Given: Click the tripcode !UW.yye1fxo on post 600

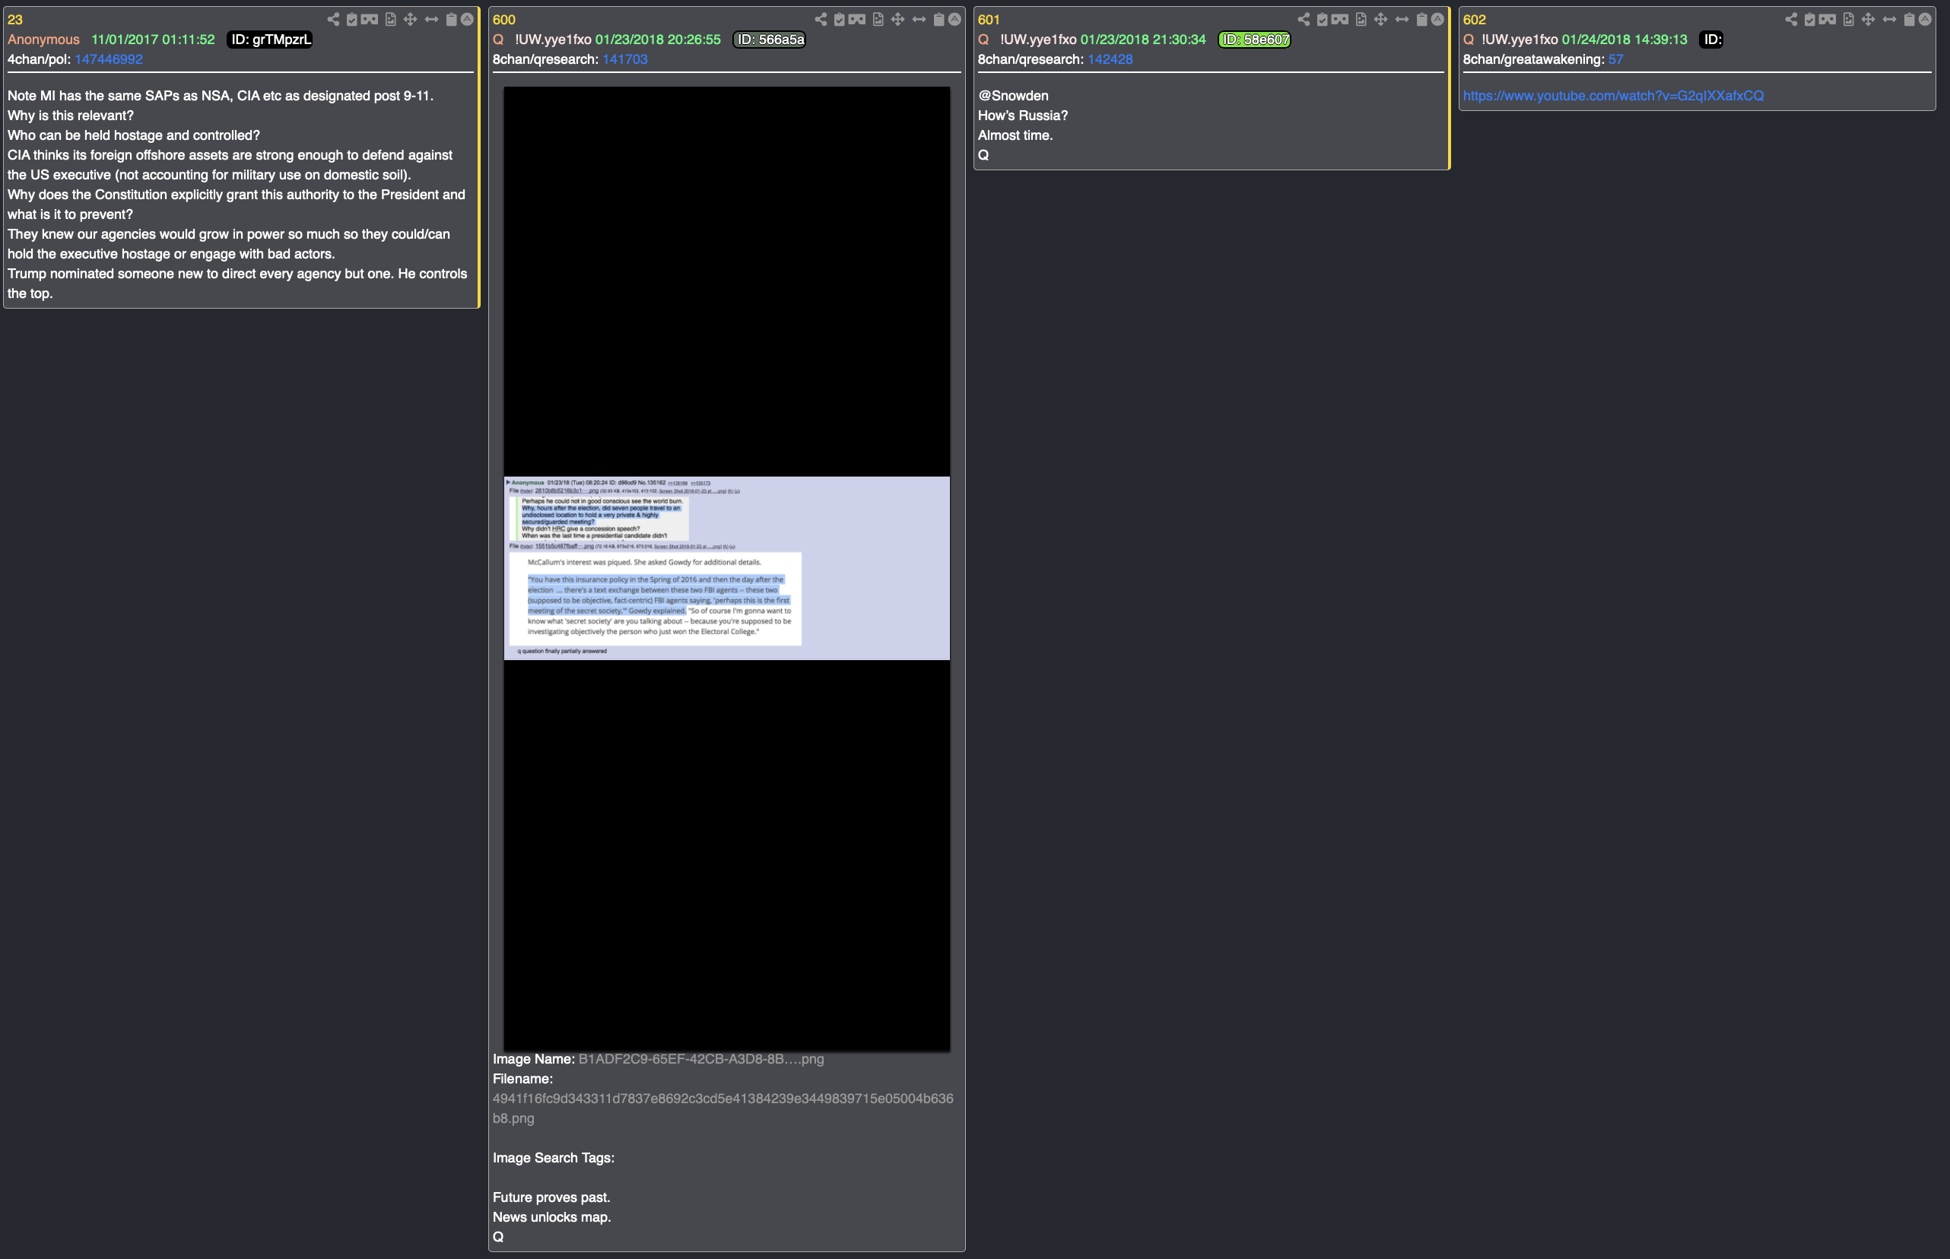Looking at the screenshot, I should [x=553, y=40].
